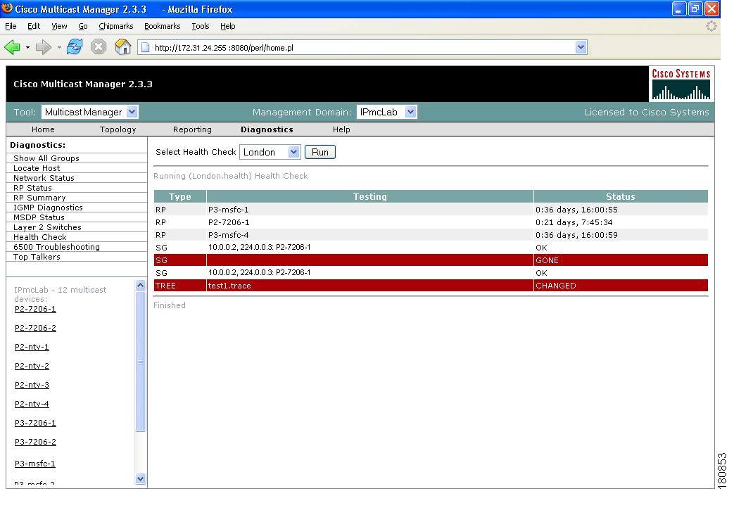Open IGMP Diagnostics
Viewport: 734px width, 522px height.
coord(48,208)
